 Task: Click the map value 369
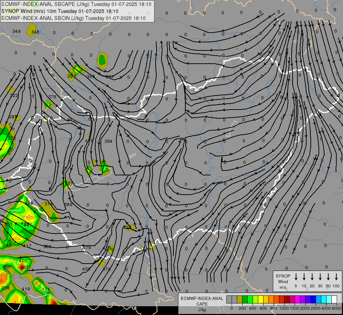pyautogui.click(x=90, y=76)
